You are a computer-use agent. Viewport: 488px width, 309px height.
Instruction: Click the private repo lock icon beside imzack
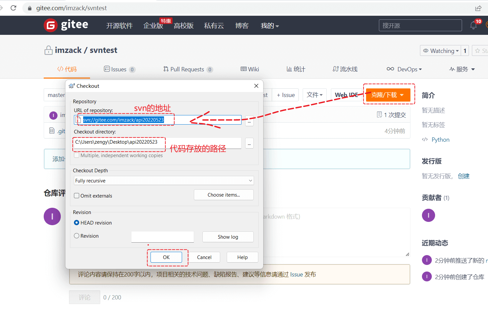click(x=48, y=50)
